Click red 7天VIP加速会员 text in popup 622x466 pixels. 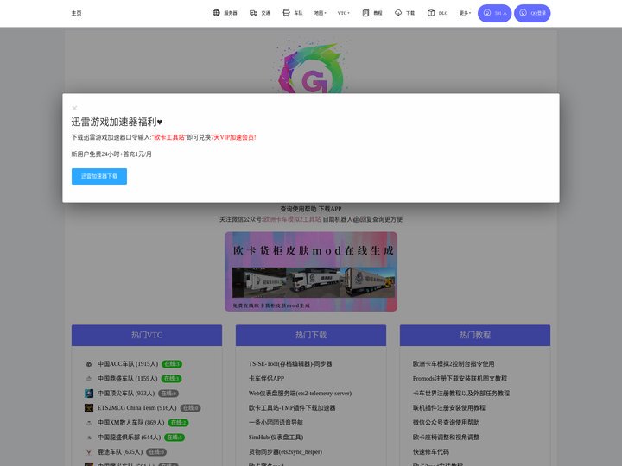point(233,137)
